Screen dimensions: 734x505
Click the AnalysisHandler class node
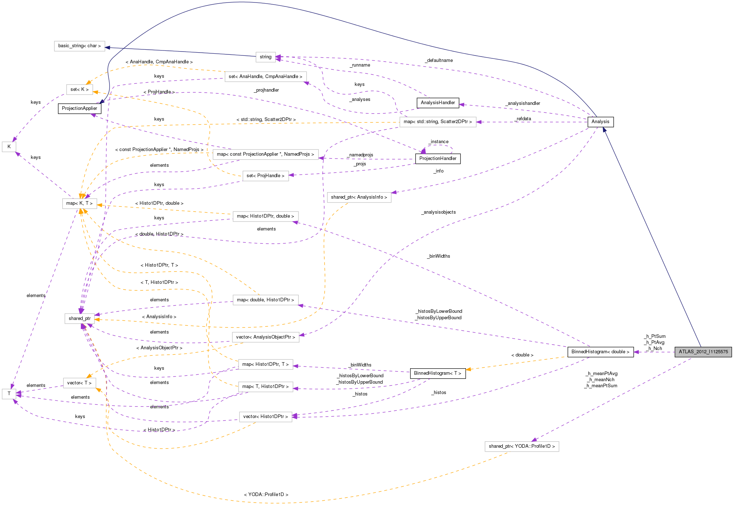click(438, 103)
